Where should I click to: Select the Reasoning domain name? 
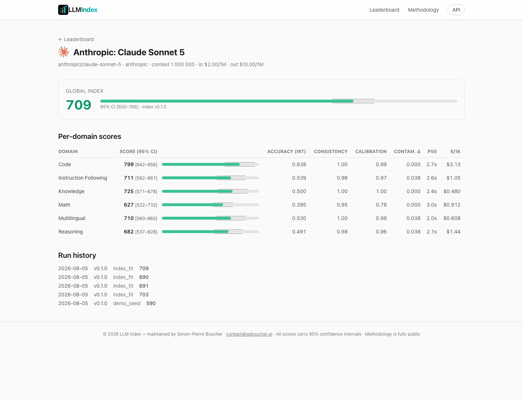(70, 232)
